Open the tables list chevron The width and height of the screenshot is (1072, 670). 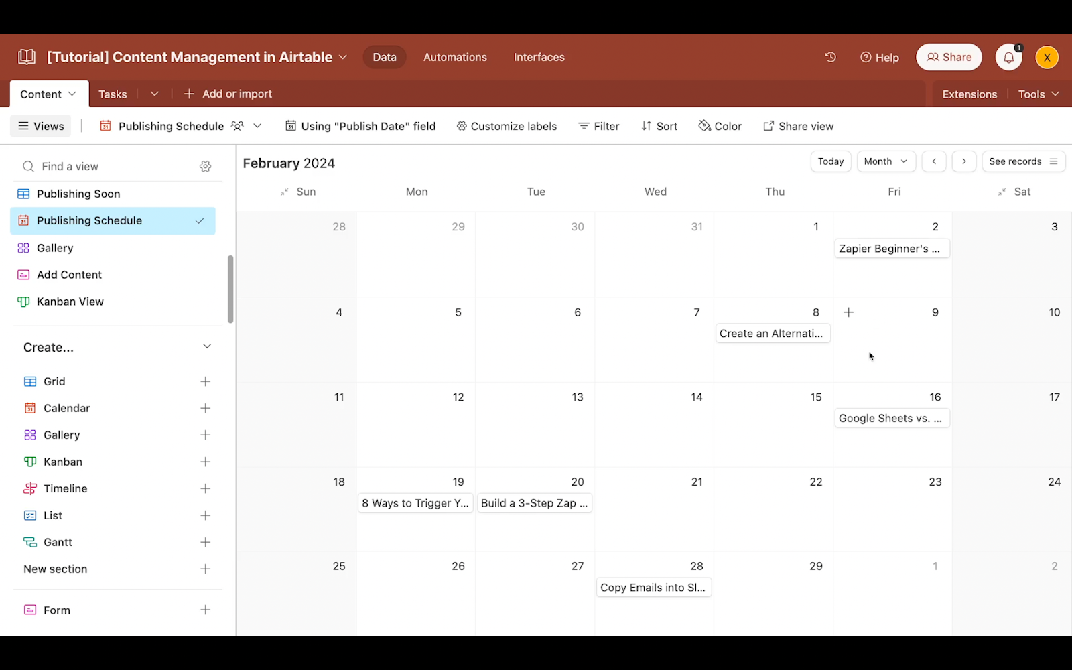click(x=155, y=94)
